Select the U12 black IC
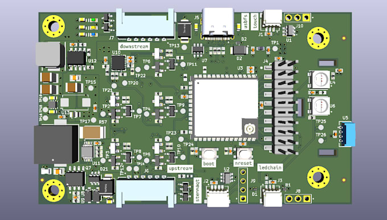The image size is (387, 220). (x=76, y=58)
